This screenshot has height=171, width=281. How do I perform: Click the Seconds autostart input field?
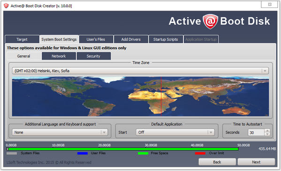tap(256, 133)
